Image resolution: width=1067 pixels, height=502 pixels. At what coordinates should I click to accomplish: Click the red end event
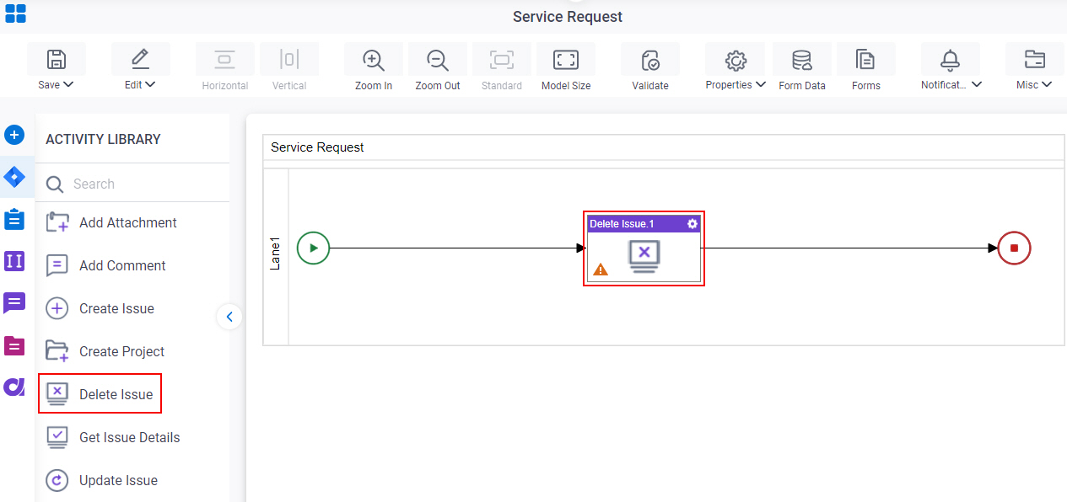tap(1014, 248)
